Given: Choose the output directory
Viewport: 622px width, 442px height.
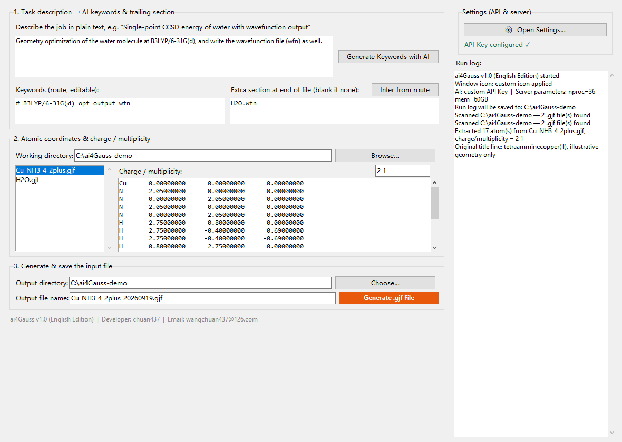Looking at the screenshot, I should click(x=385, y=283).
